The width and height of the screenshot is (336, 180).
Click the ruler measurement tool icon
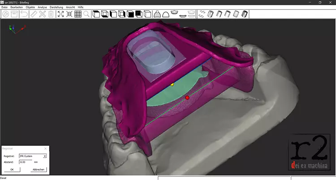click(33, 14)
